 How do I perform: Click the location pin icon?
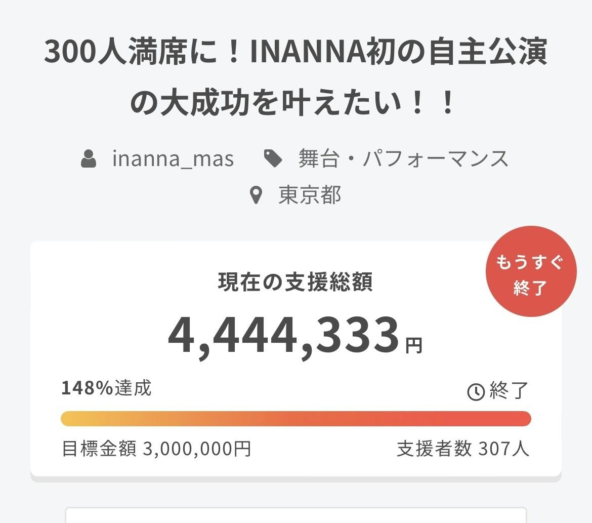click(257, 195)
